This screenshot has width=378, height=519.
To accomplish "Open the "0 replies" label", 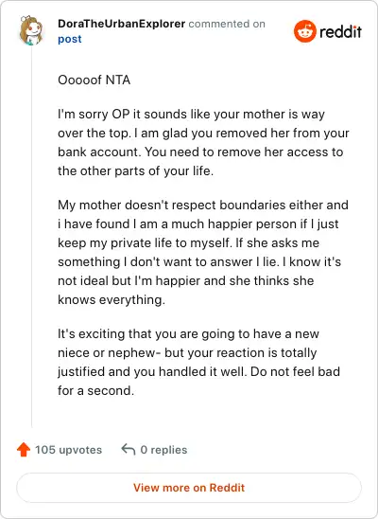I will tap(163, 450).
